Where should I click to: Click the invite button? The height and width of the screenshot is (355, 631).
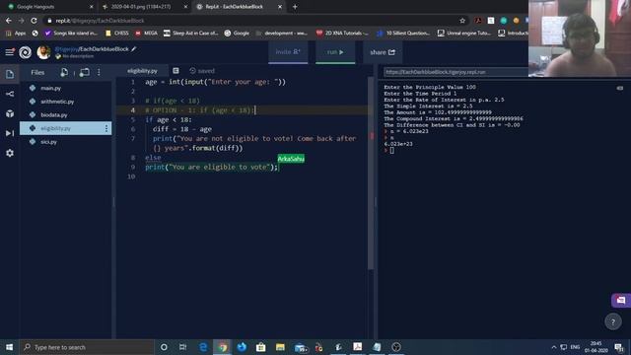coord(288,52)
